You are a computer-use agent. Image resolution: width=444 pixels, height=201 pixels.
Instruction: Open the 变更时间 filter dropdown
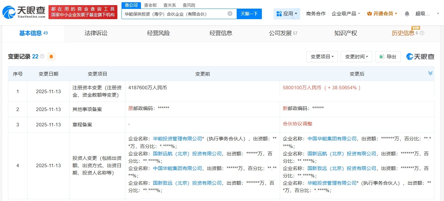(356, 56)
